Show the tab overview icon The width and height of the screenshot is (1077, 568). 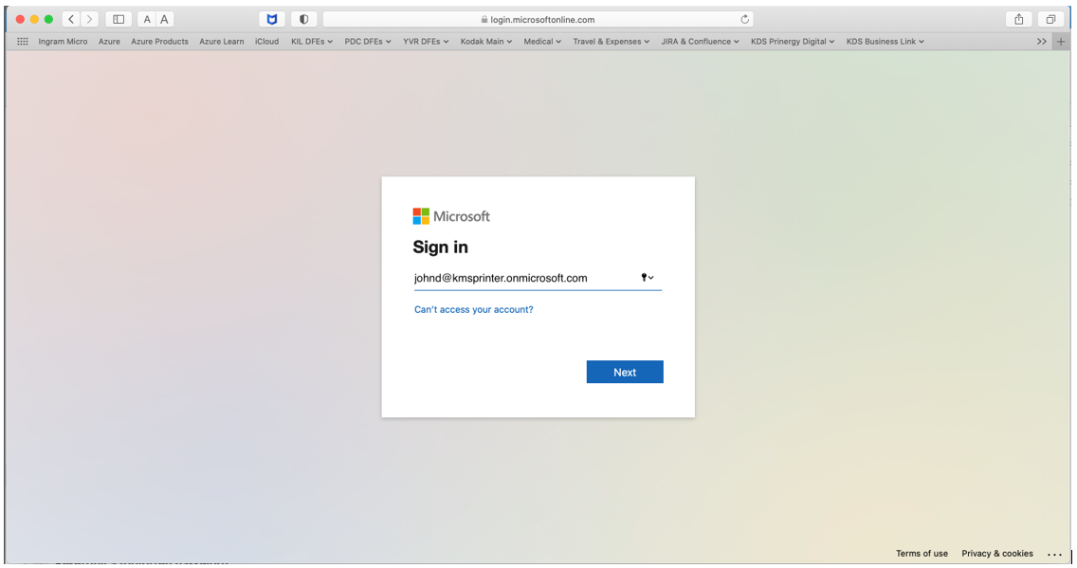point(1050,19)
